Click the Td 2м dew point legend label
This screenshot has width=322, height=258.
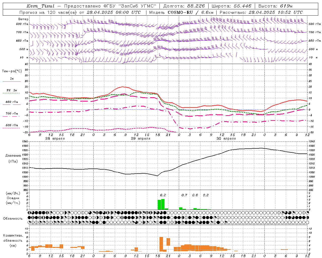click(12, 90)
